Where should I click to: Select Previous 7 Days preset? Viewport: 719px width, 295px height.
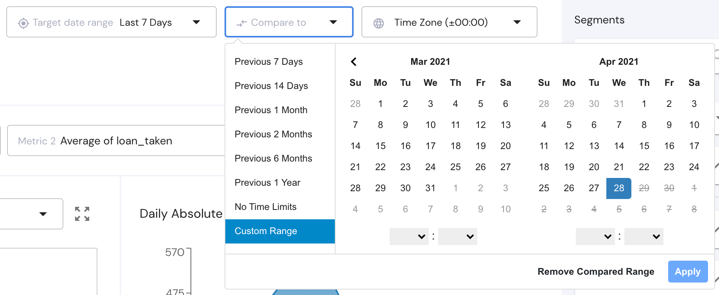pyautogui.click(x=280, y=62)
